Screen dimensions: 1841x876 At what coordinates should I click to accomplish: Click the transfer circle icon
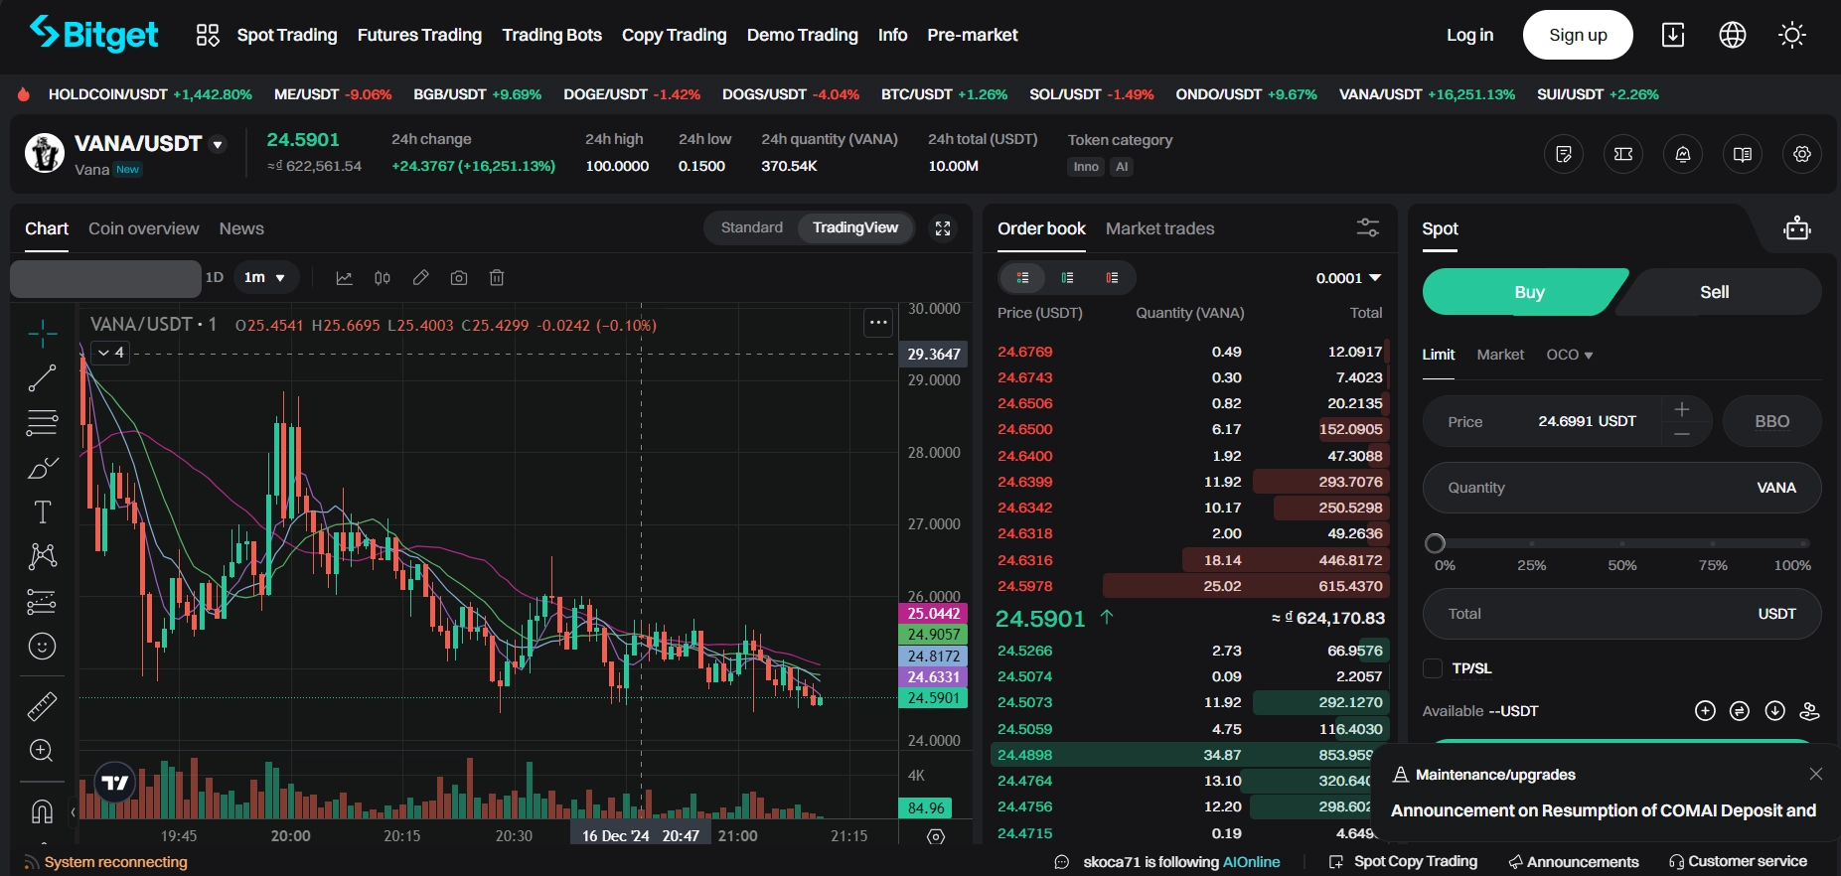click(1740, 711)
